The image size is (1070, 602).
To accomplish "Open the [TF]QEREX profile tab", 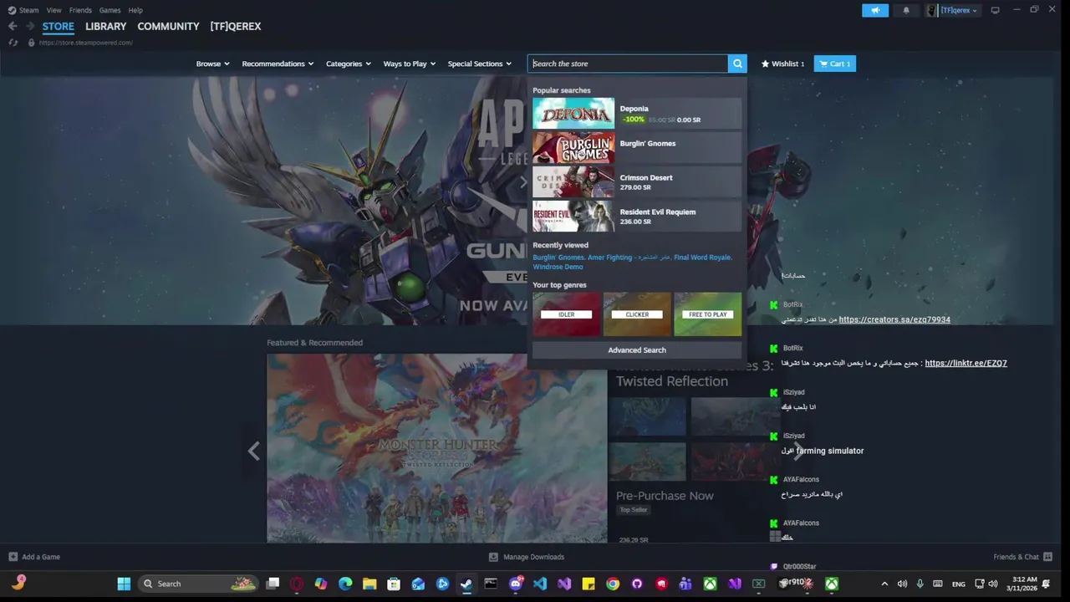I will [236, 26].
